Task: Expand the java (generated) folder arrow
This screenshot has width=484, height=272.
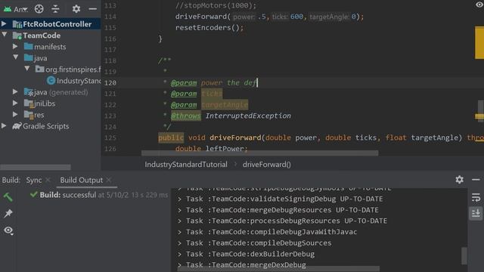Action: coord(15,91)
